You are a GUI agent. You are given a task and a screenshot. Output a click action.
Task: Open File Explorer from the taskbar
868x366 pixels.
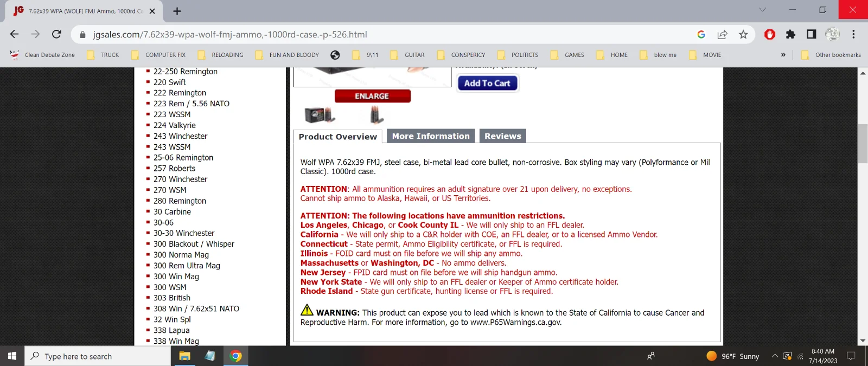[184, 356]
